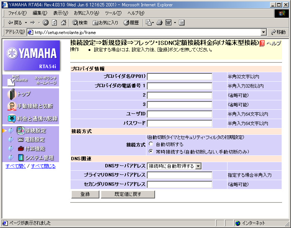Open the DNSサーバアドレス dropdown
The height and width of the screenshot is (228, 291).
198,166
